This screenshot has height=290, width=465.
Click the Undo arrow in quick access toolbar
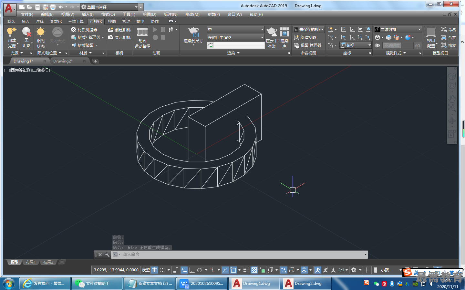tap(61, 7)
